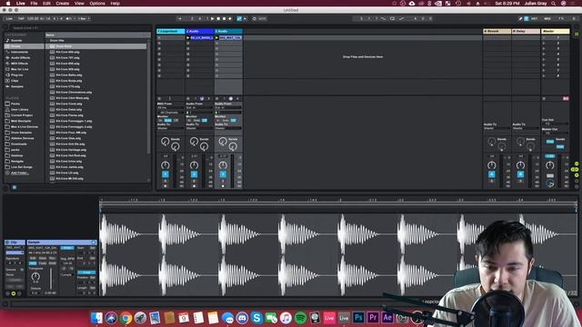Open the Cue Out dropdown
Image resolution: width=582 pixels, height=327 pixels.
(555, 124)
